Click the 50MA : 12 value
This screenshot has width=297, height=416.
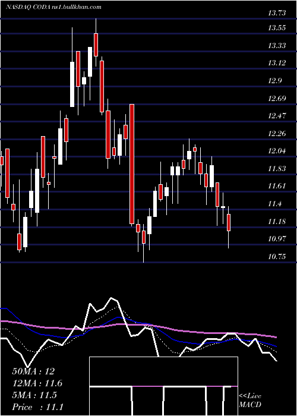[33, 371]
